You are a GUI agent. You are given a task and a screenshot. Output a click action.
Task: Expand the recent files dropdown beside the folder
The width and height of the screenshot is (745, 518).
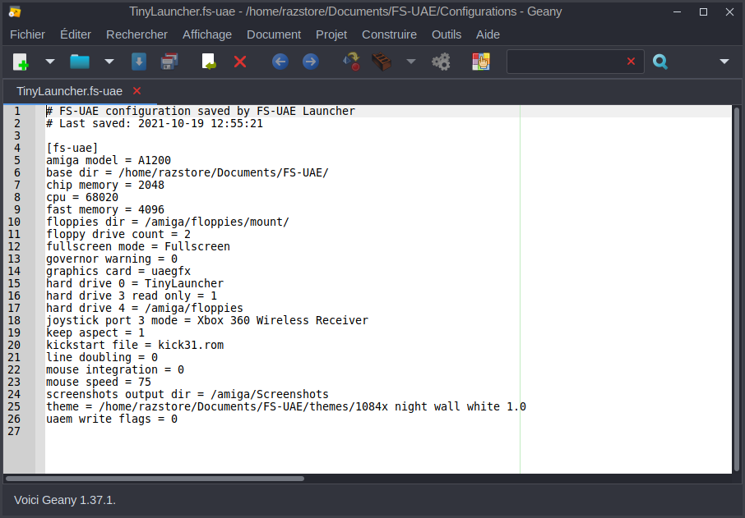click(x=109, y=62)
